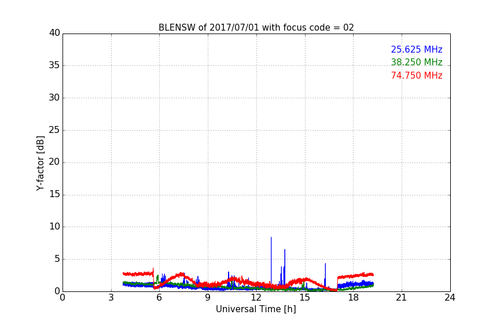Click the x-axis tick label 6
Screen dimensions: 500x333
[x=159, y=298]
